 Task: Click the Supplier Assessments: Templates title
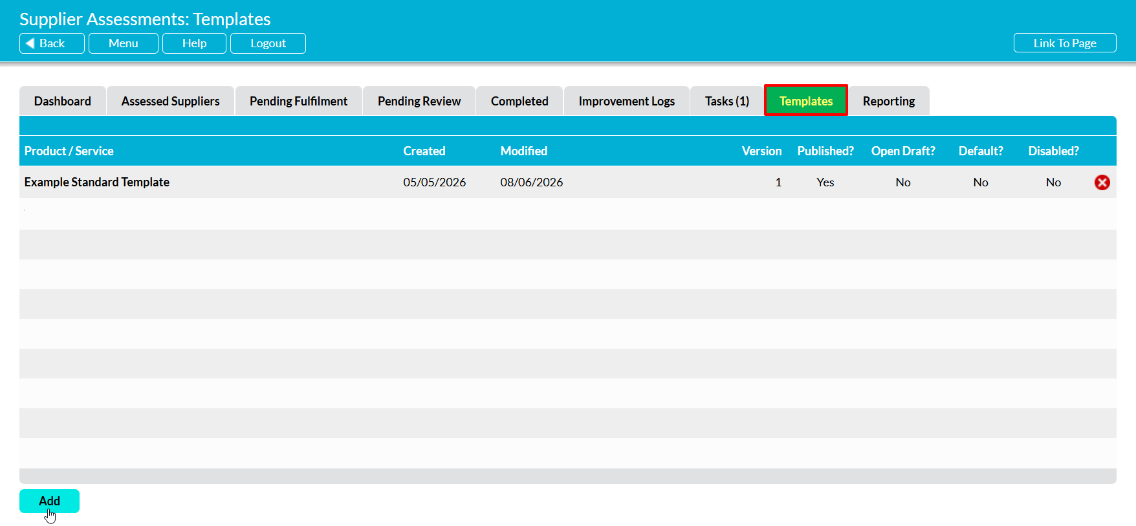click(x=145, y=19)
